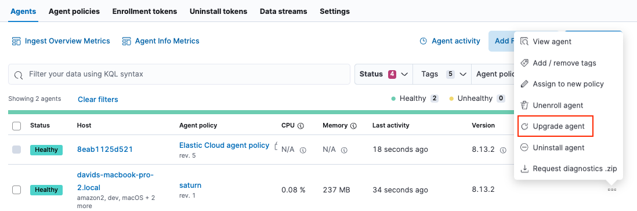637x211 pixels.
Task: Open davids-macbook-pro-2.local host link
Action: click(115, 181)
